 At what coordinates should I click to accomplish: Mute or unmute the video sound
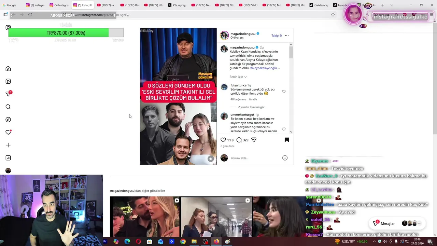[211, 159]
